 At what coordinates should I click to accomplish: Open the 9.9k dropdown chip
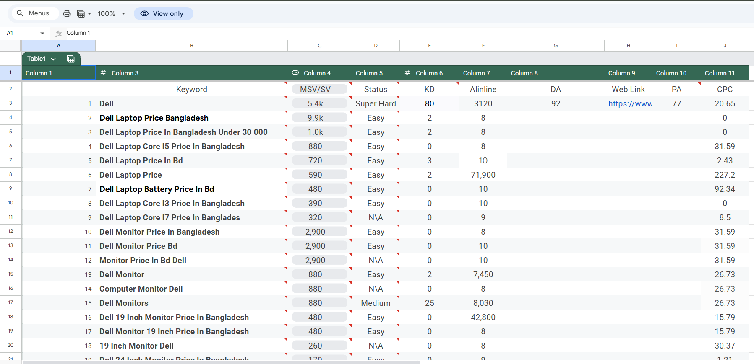click(x=320, y=118)
